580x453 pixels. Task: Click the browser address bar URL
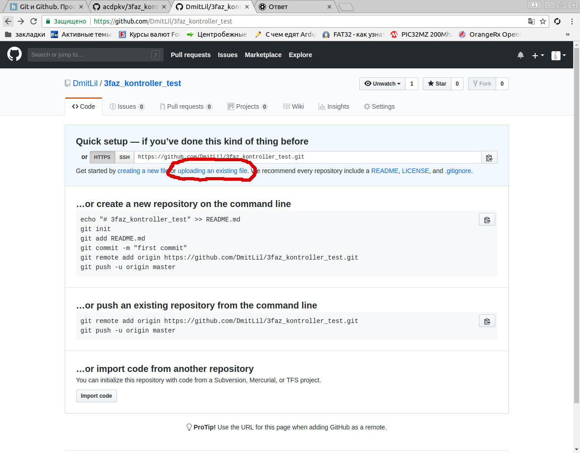click(x=163, y=21)
